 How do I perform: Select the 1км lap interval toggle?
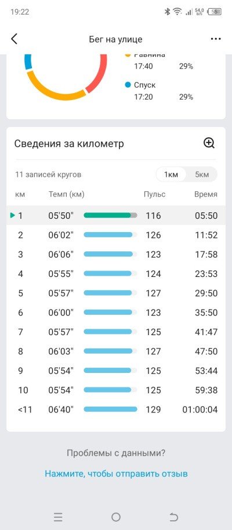171,175
